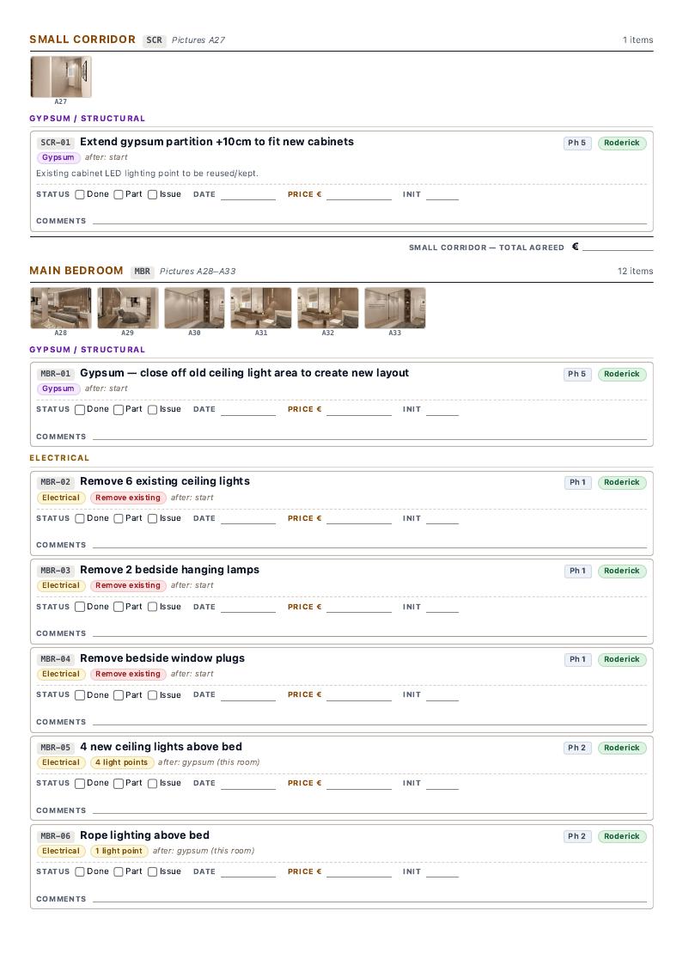Click the MBR room code badge

click(143, 272)
